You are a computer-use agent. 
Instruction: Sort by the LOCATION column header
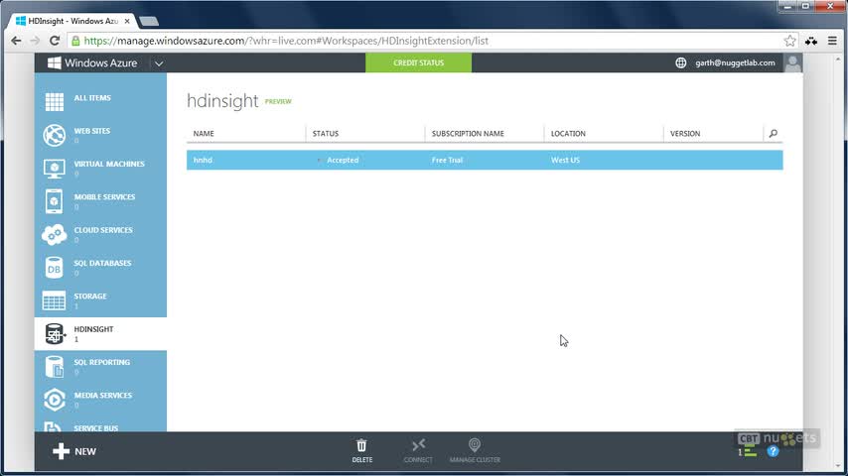(x=568, y=134)
